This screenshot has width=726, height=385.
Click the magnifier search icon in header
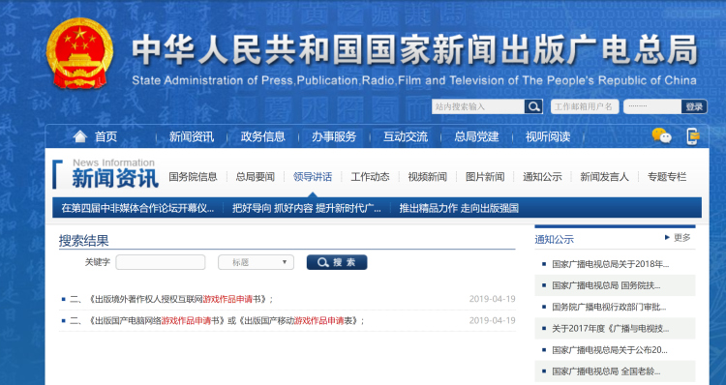pos(533,106)
